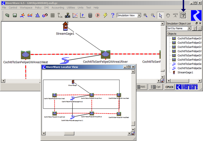The image size is (203, 141).
Task: Open the Control menu
Action: coord(13,8)
